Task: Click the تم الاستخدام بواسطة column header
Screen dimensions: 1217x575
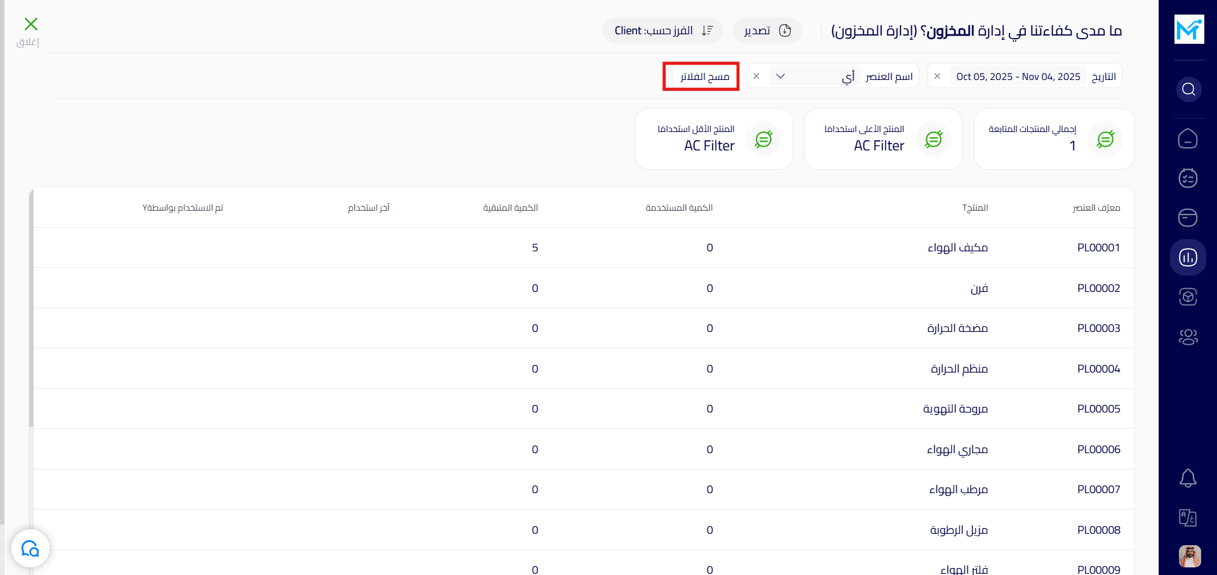Action: tap(183, 208)
